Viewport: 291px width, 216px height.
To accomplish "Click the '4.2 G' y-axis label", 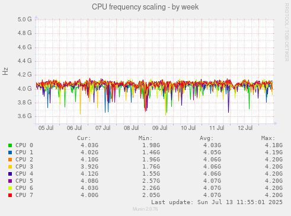I will (24, 75).
